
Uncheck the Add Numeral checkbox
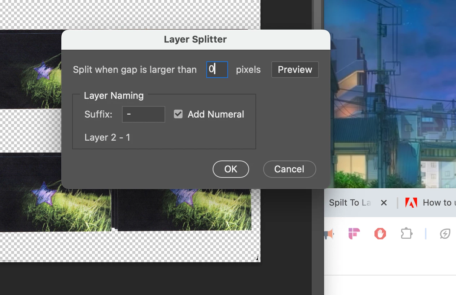point(178,114)
